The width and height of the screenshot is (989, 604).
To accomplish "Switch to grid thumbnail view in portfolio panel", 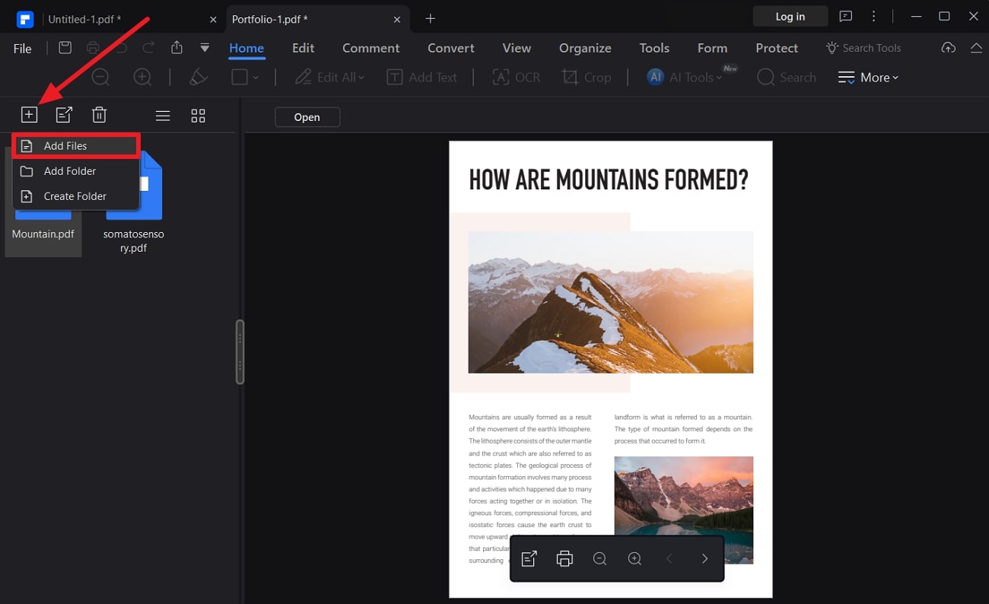I will [198, 116].
